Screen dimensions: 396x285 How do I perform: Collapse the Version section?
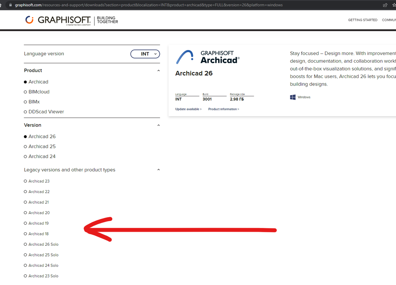coord(158,124)
